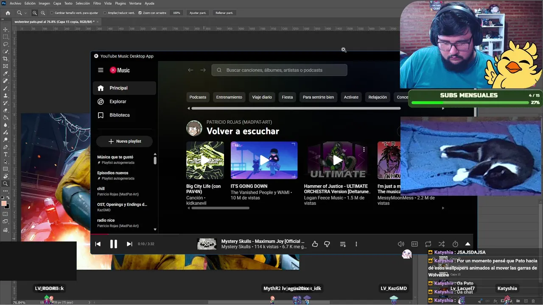Select the Entrenamiento mood chip
This screenshot has height=305, width=543.
[x=229, y=97]
